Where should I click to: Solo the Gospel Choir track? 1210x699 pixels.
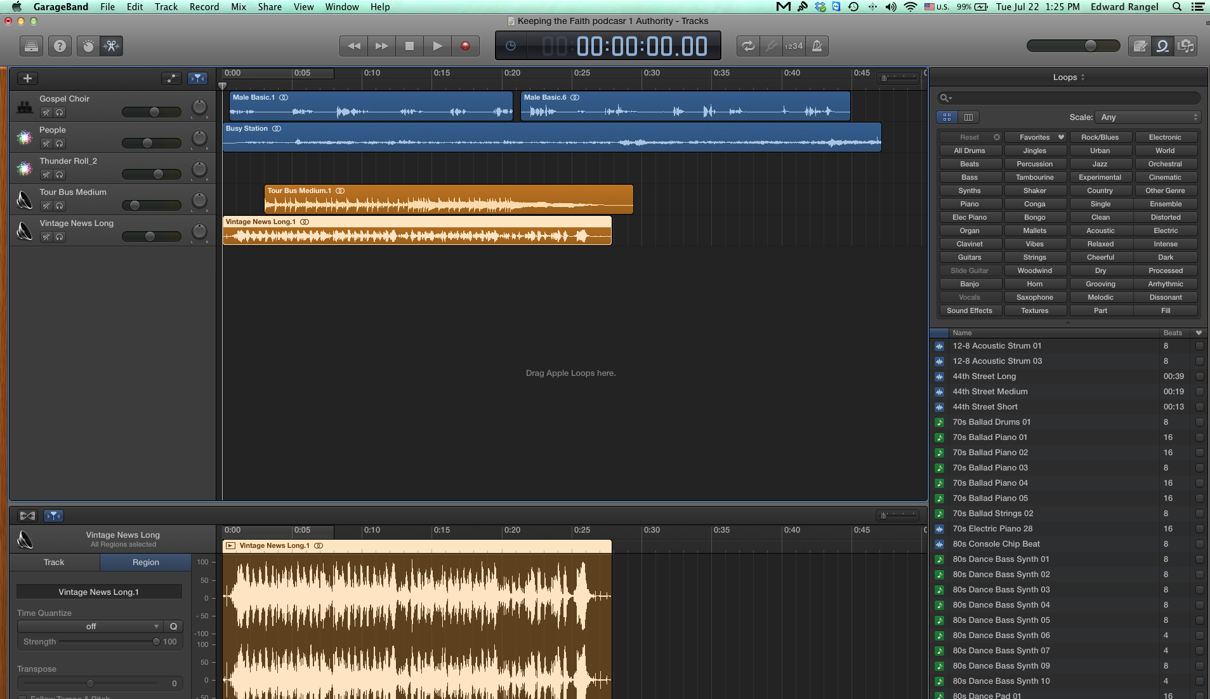[60, 112]
